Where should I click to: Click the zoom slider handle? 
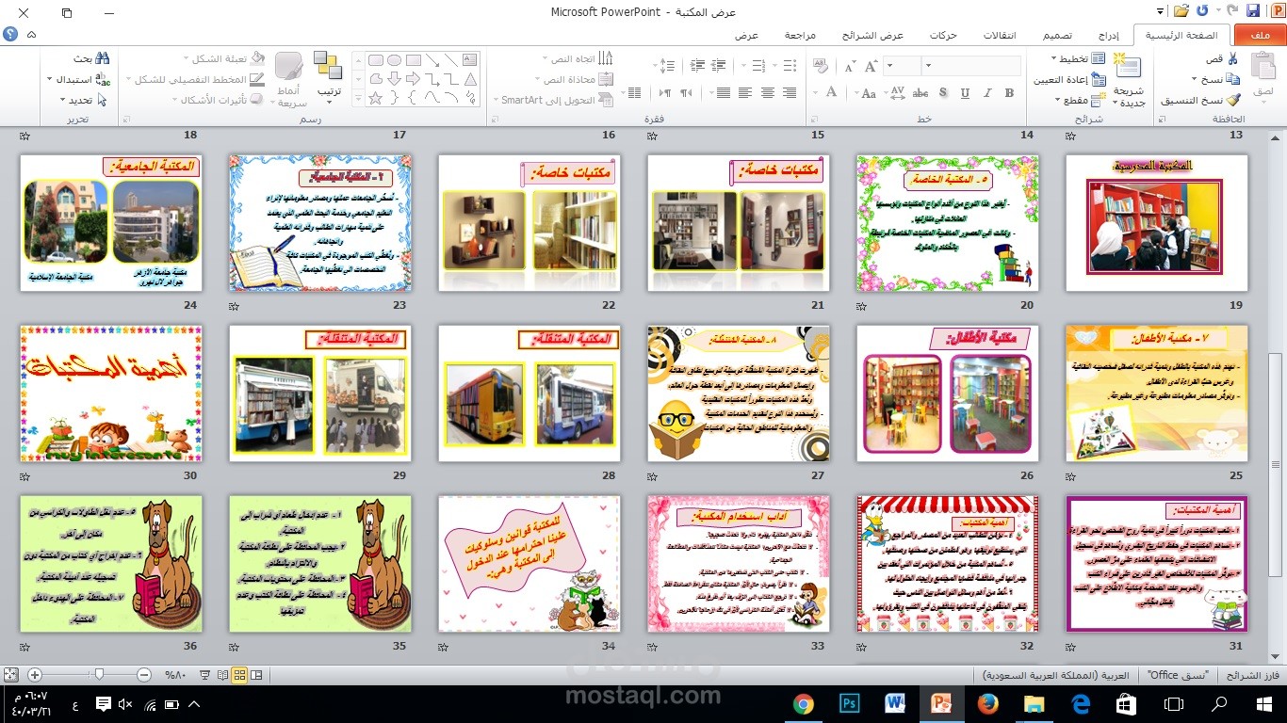[x=99, y=675]
